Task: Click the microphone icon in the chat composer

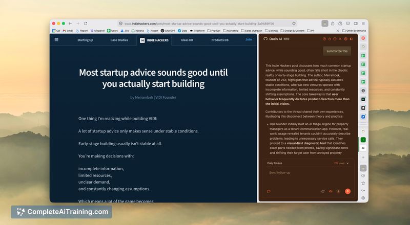Action: pyautogui.click(x=338, y=191)
